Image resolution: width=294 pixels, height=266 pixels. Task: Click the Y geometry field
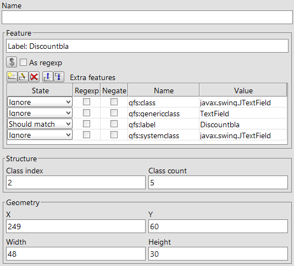pyautogui.click(x=218, y=227)
